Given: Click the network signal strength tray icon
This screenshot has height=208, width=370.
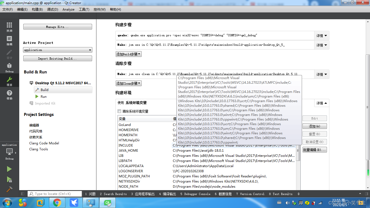Looking at the screenshot, I should [320, 203].
